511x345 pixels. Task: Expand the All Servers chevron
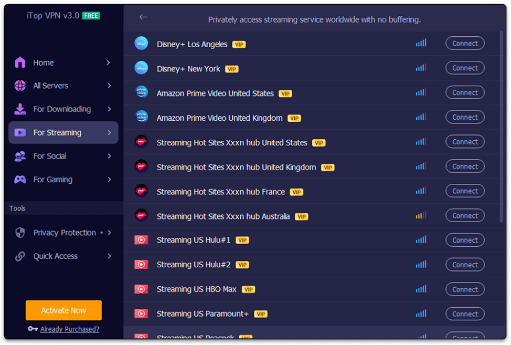click(x=109, y=86)
